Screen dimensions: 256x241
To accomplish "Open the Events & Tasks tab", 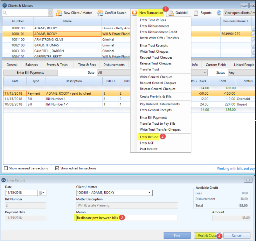I will coord(57,65).
